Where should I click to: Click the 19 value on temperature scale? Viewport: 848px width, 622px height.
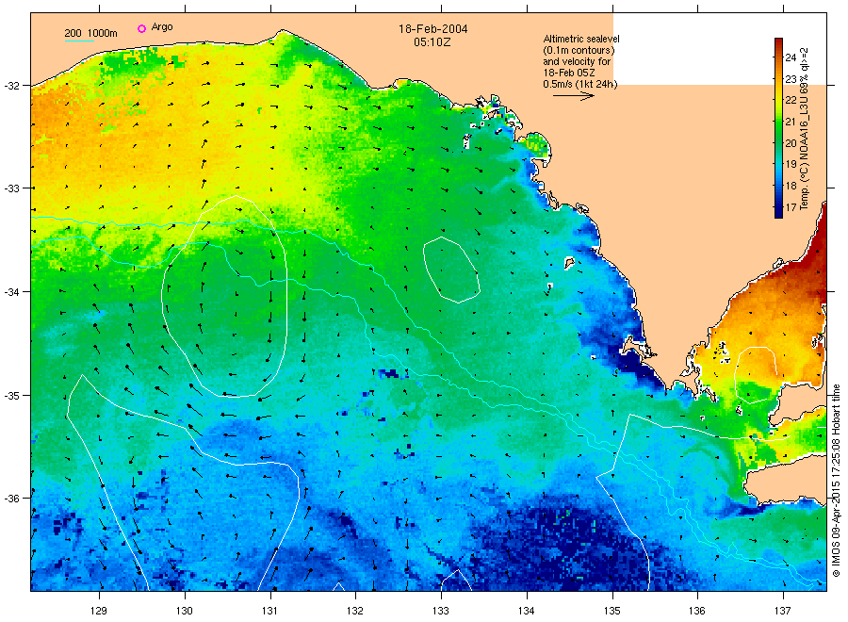(x=791, y=164)
